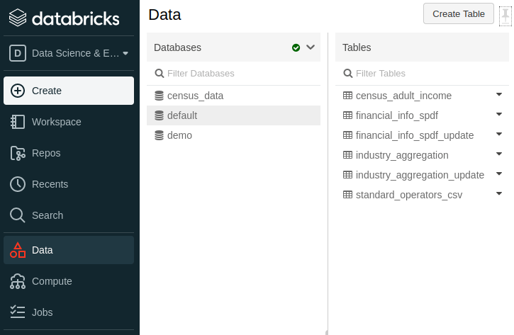Open Compute cluster icon

point(18,281)
